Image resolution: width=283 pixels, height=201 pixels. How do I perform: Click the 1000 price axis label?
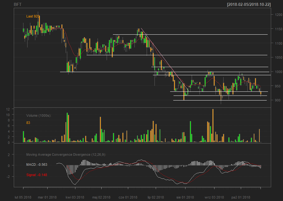279,72
